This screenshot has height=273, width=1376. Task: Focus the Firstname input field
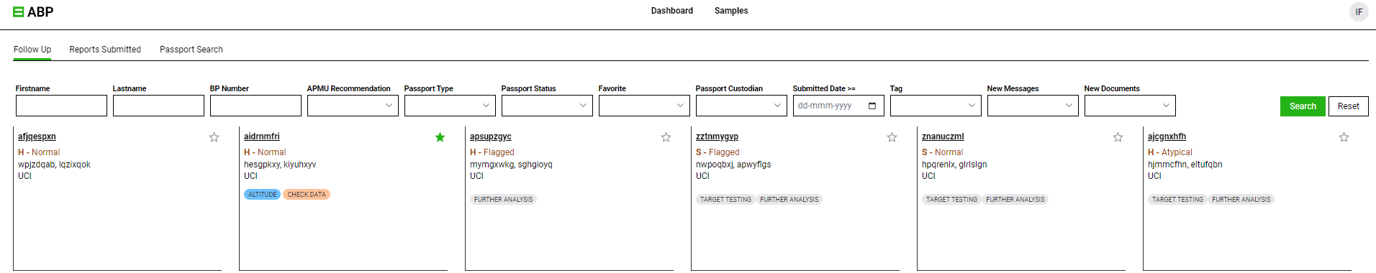pyautogui.click(x=61, y=106)
